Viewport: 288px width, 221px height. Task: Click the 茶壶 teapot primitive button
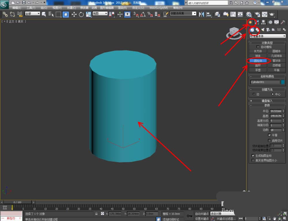click(x=258, y=70)
